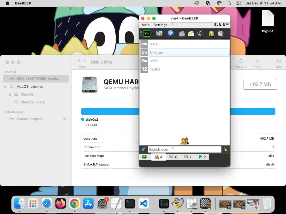Image resolution: width=286 pixels, height=214 pixels.
Task: Click the two-users icon above search bar
Action: pos(185,141)
